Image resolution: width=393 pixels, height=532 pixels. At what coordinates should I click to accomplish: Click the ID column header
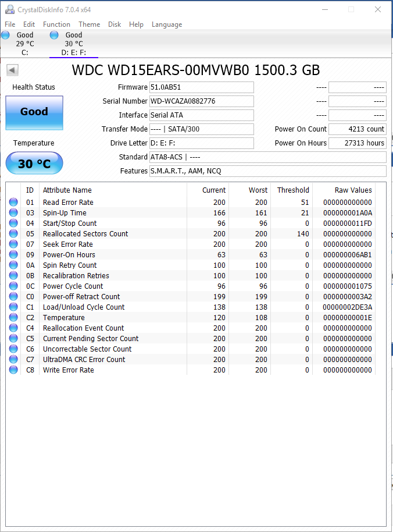click(x=30, y=190)
